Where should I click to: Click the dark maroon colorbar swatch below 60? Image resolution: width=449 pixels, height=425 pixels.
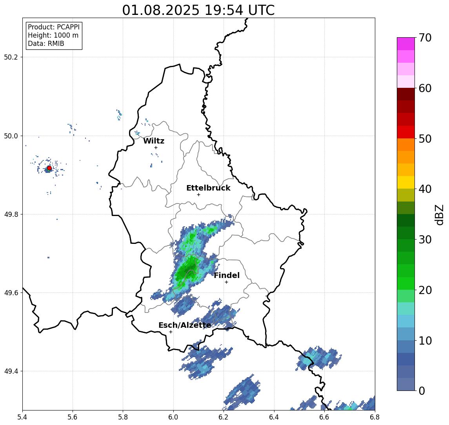click(x=406, y=94)
